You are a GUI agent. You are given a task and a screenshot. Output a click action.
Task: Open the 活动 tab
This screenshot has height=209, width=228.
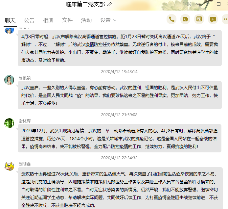pyautogui.click(x=86, y=20)
